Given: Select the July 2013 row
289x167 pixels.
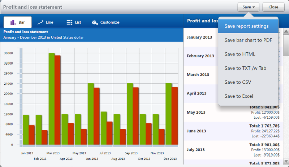Looking at the screenshot, I should [233, 150].
